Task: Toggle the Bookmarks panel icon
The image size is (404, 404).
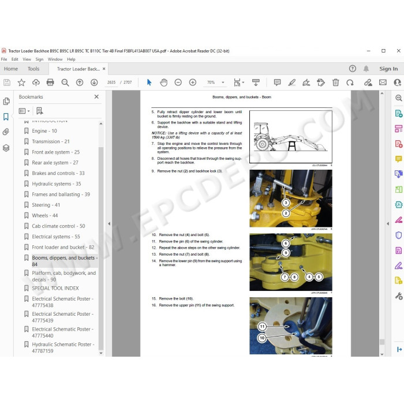Action: coord(6,117)
